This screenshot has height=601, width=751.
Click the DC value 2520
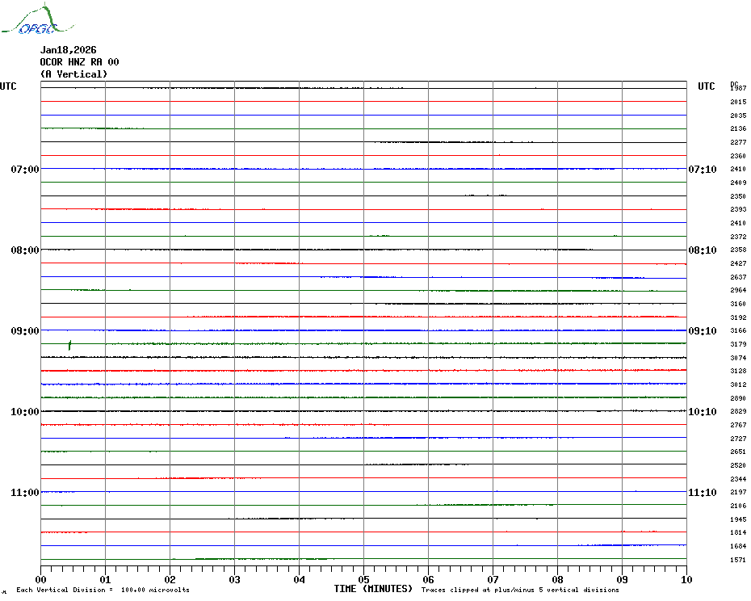click(x=738, y=465)
